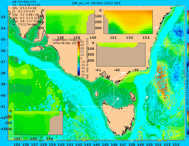Click latitude label -42 on the left axis
The width and height of the screenshot is (189, 146).
pyautogui.click(x=3, y=118)
